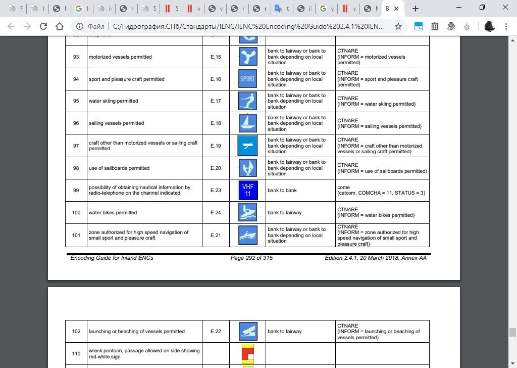Click the scrollbar up arrow
Viewport: 517px width, 368px height.
click(512, 40)
